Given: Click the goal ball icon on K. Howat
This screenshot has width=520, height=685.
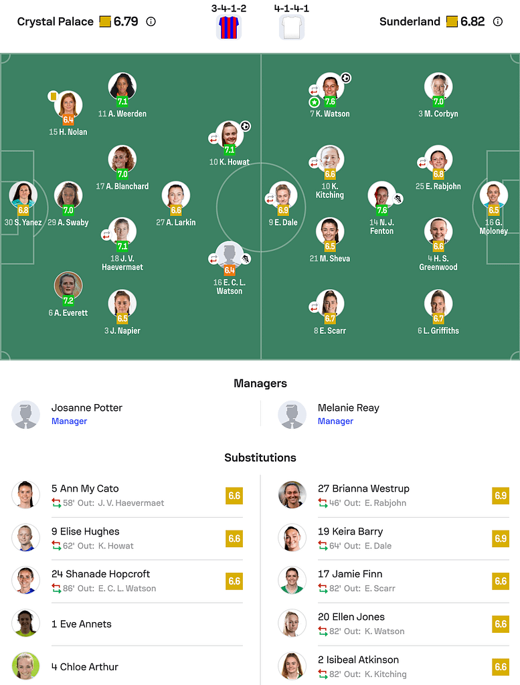Looking at the screenshot, I should pos(245,126).
